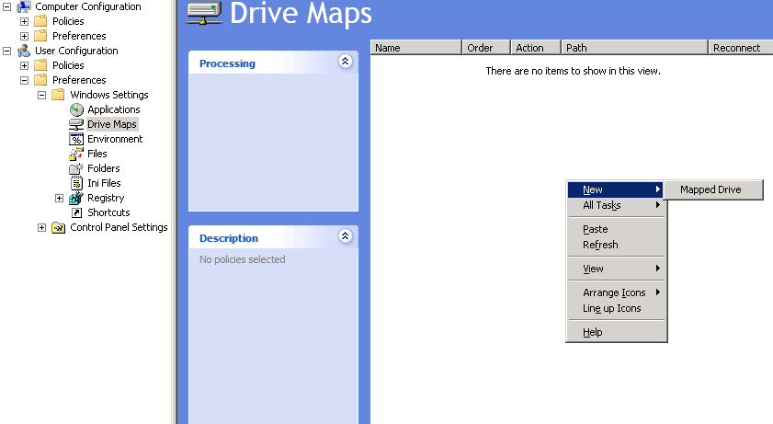This screenshot has height=424, width=773.
Task: Expand the Registry tree node
Action: pos(60,198)
